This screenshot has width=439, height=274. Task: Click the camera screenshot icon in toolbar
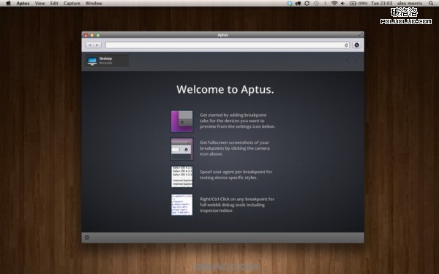(x=356, y=45)
